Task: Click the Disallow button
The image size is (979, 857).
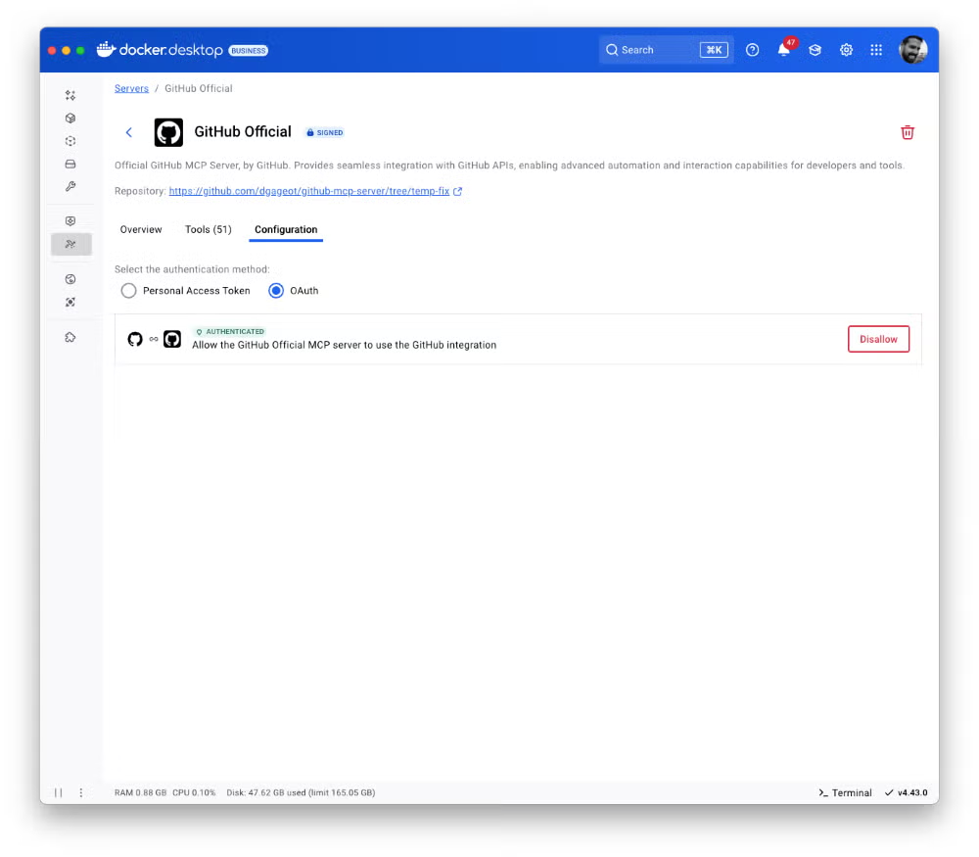Action: 878,339
